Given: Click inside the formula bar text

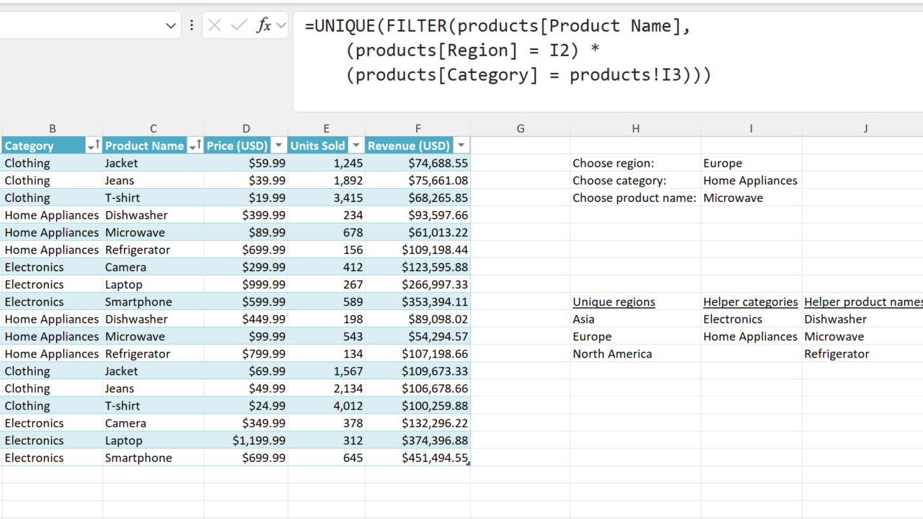Looking at the screenshot, I should [505, 50].
